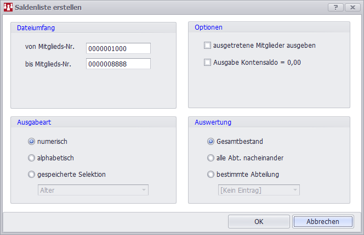Click the Auswertung section header
364x235 pixels.
tap(213, 122)
